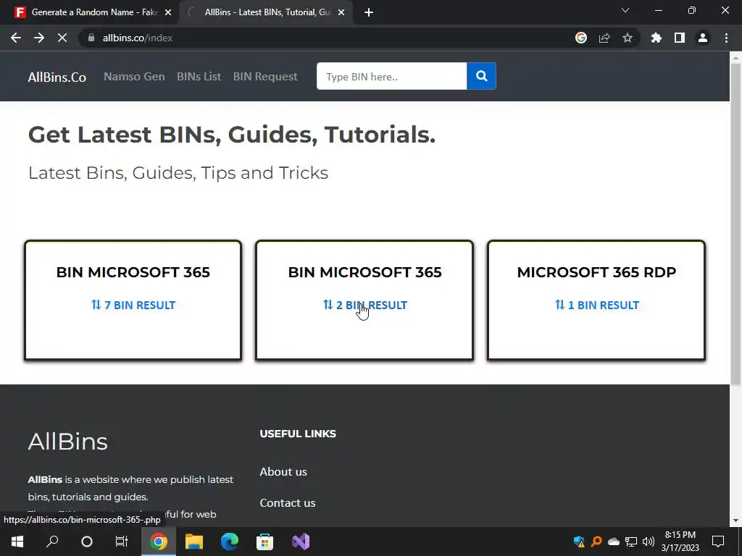Click the AllBins.Co site logo

57,77
